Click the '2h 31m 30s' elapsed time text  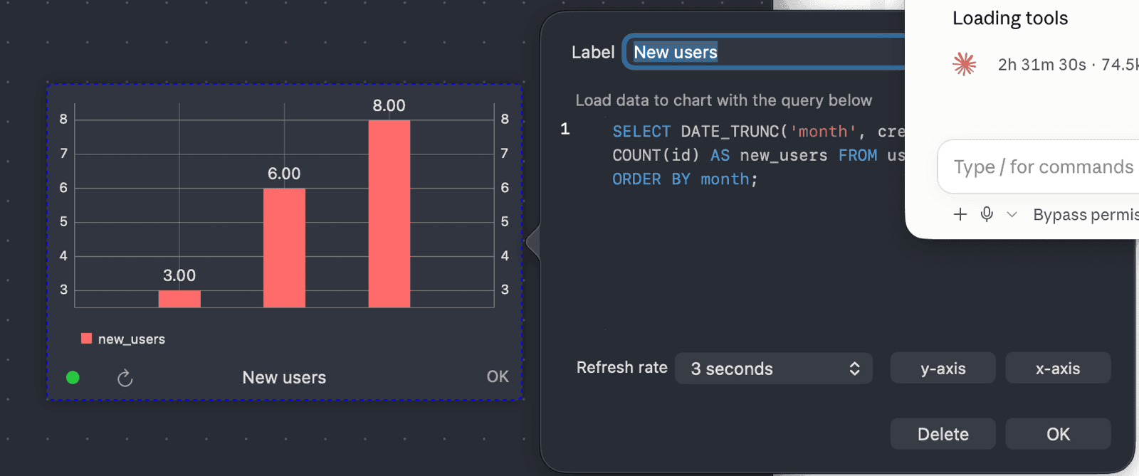[1041, 65]
